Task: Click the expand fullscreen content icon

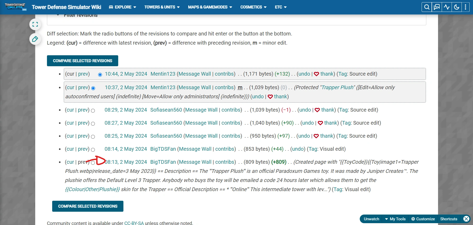Action: coord(35,25)
